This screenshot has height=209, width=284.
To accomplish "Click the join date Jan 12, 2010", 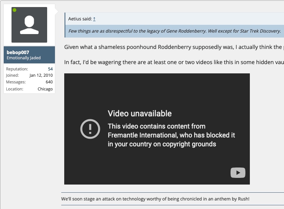I will [x=41, y=75].
